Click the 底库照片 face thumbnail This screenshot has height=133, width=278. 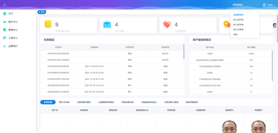pyautogui.click(x=229, y=127)
